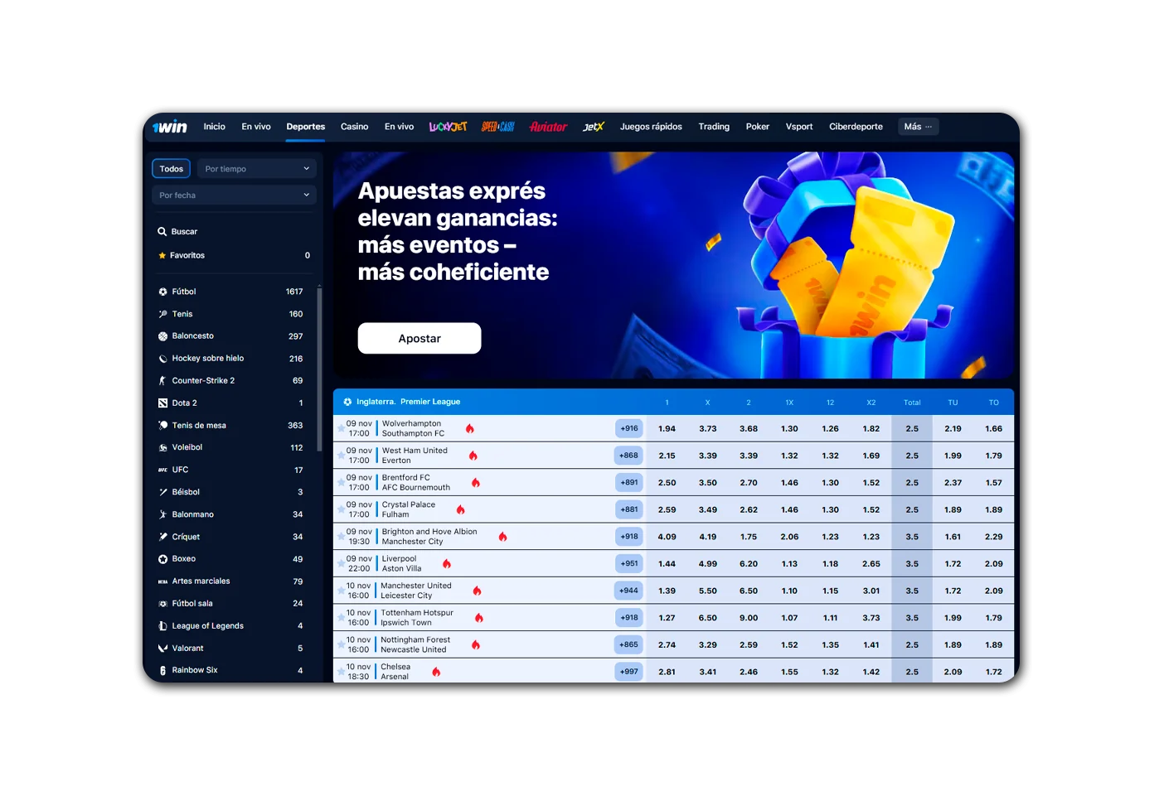Select the Voleibol icon
Screen dimensions: 1164x796
click(x=163, y=447)
